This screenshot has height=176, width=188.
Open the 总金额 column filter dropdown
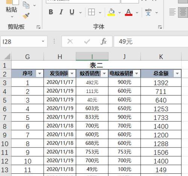pyautogui.click(x=177, y=73)
